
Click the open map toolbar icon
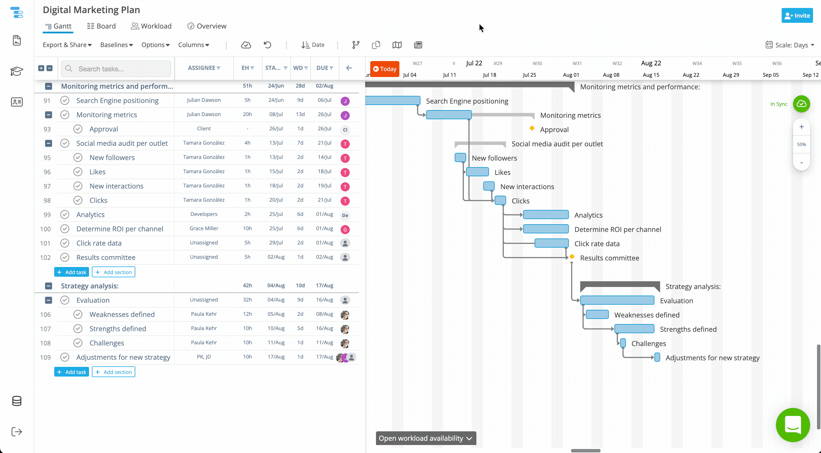(397, 45)
